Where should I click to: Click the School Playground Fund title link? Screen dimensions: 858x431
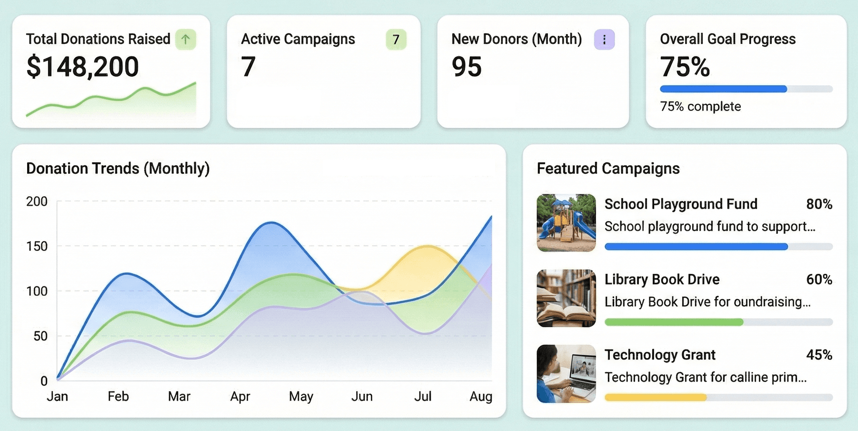681,204
